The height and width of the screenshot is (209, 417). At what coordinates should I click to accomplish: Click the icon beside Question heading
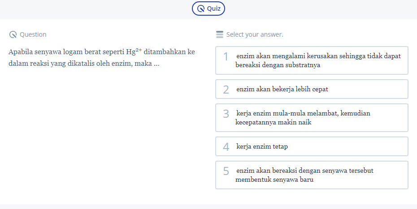point(13,34)
